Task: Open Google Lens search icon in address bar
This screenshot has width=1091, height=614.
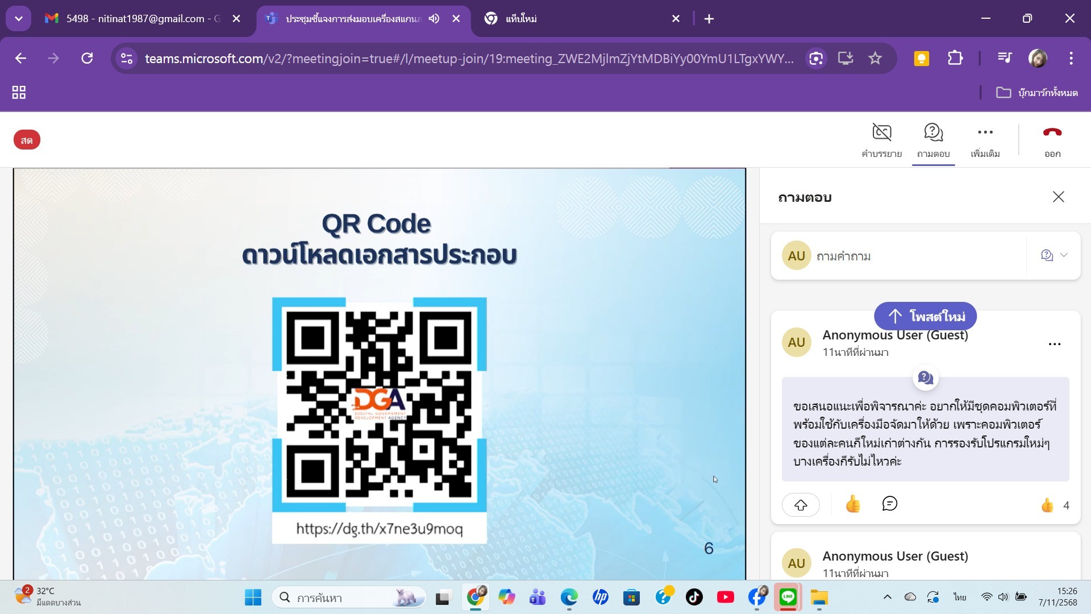Action: pyautogui.click(x=816, y=58)
